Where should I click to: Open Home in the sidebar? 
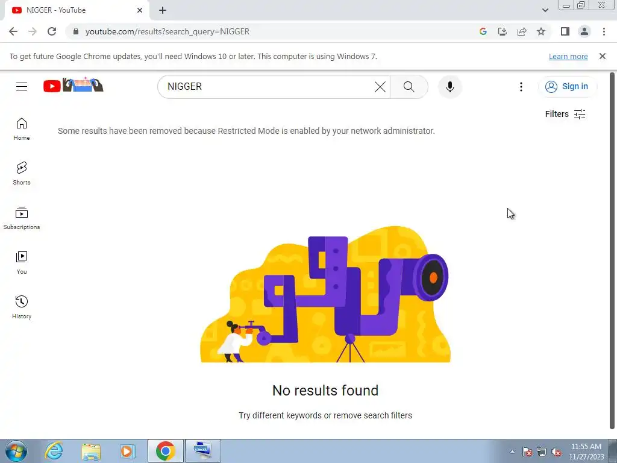point(22,129)
